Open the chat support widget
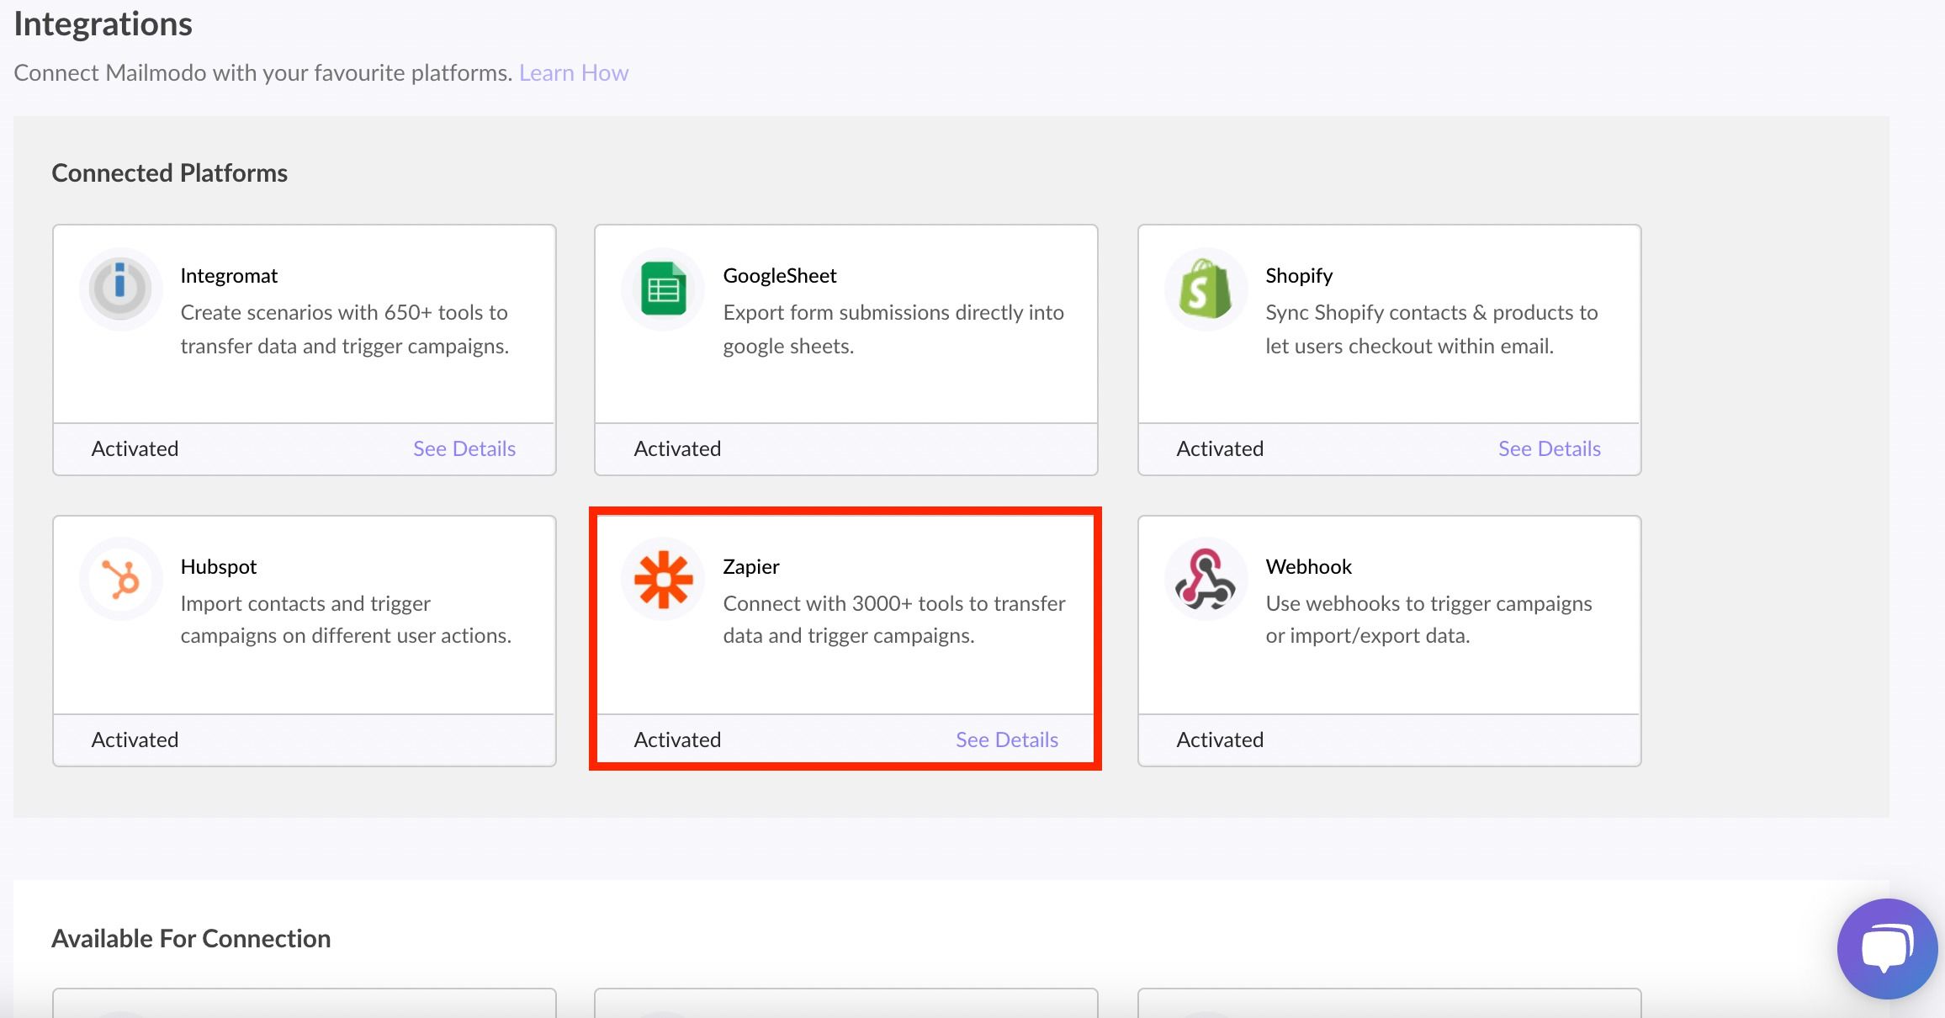Viewport: 1945px width, 1018px height. pos(1886,949)
